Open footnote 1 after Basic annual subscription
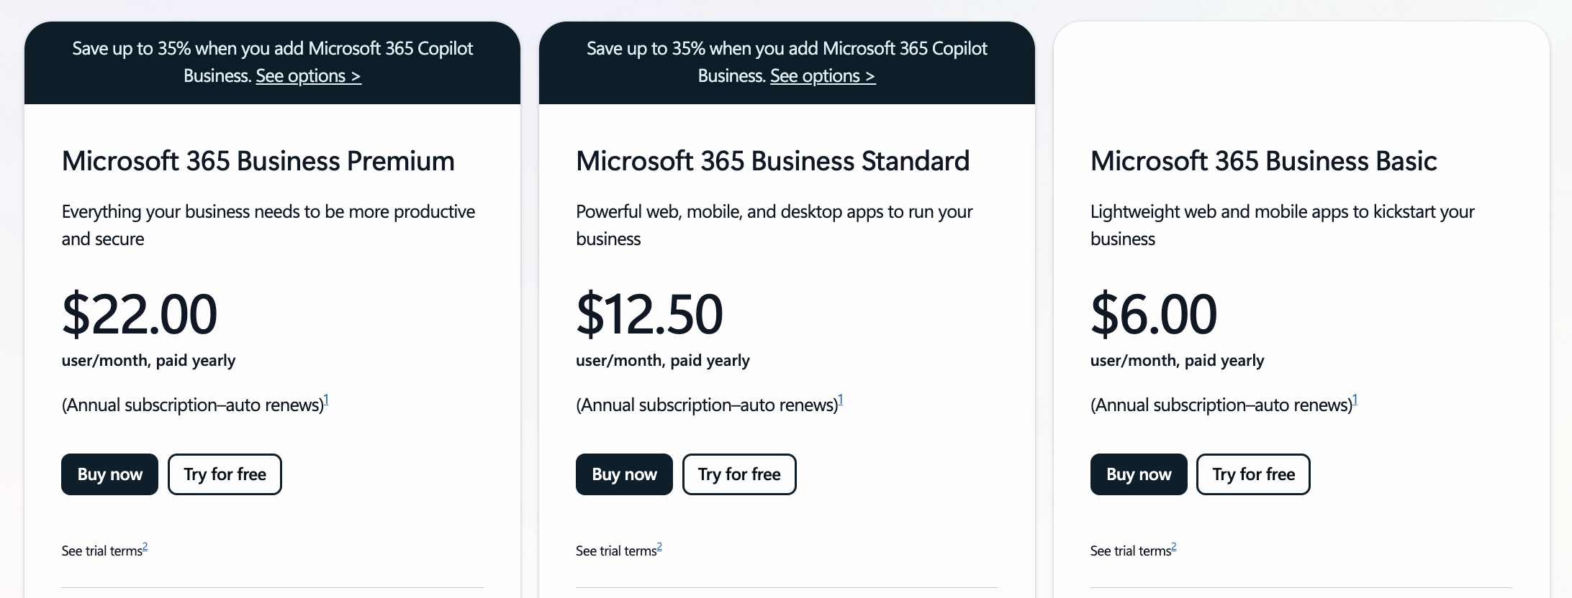1572x598 pixels. pos(1355,400)
